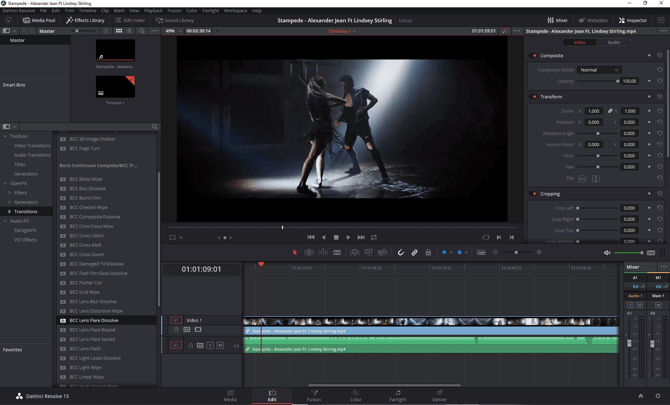Toggle Position Lock icon
Screen dimensions: 670x405
(428, 253)
